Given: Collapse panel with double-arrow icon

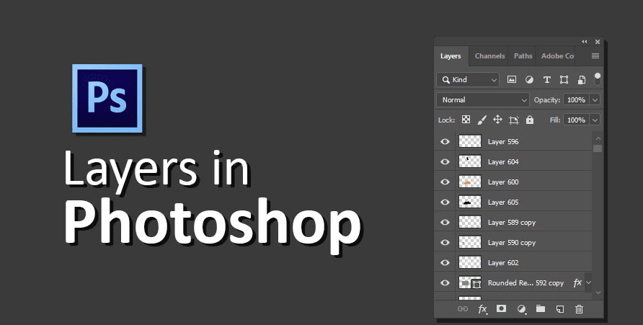Looking at the screenshot, I should coord(585,41).
